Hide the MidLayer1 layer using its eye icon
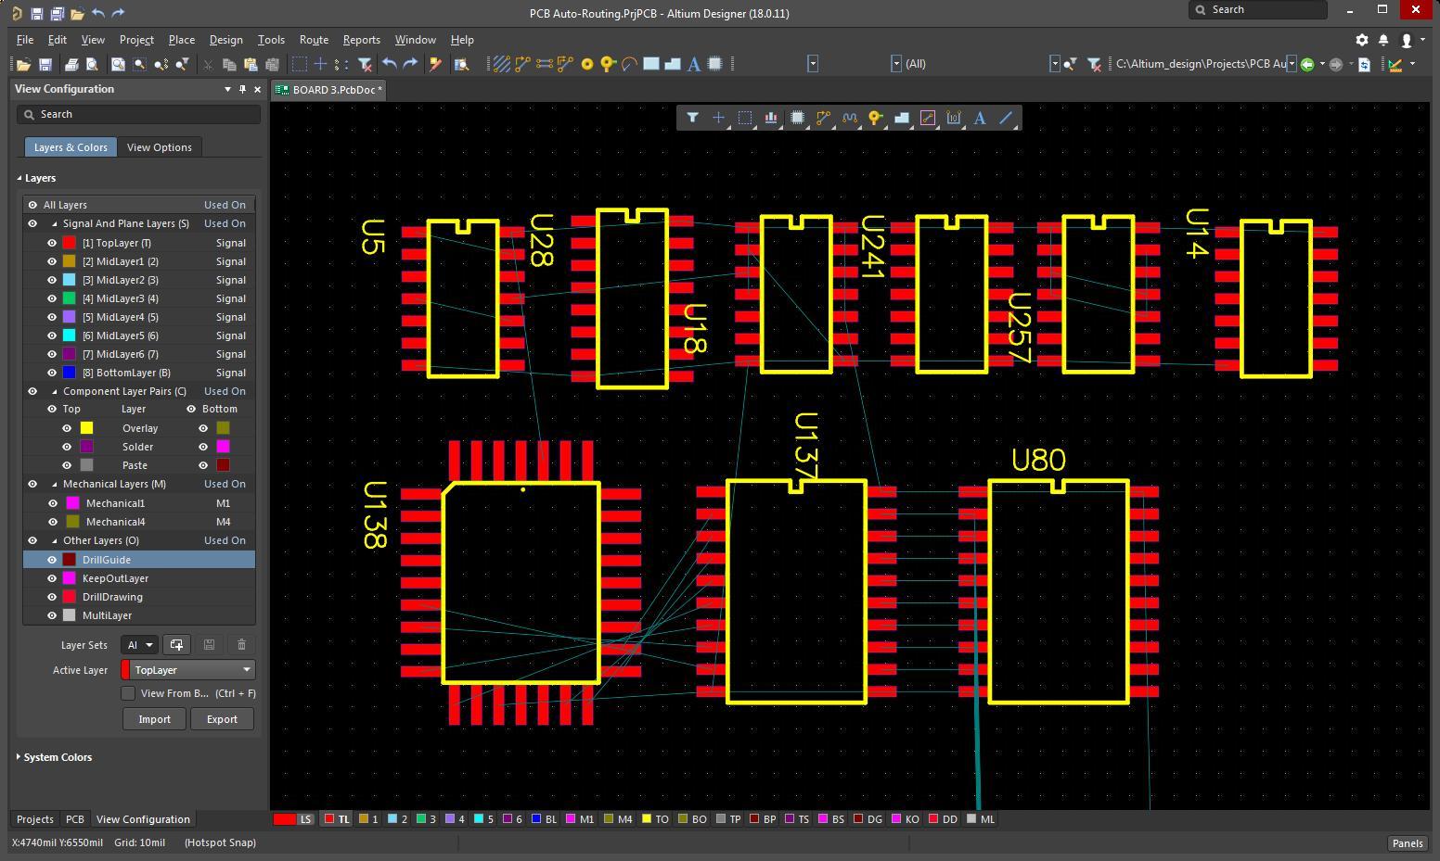Viewport: 1440px width, 861px height. pyautogui.click(x=52, y=261)
